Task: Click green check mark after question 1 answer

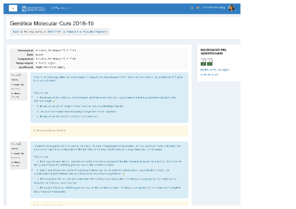Action: point(54,101)
